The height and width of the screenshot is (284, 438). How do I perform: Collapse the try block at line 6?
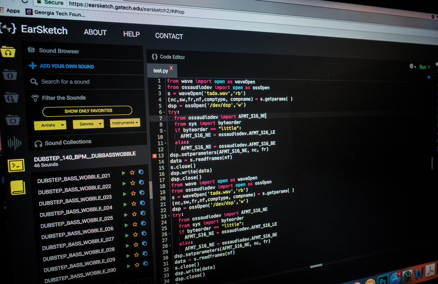coord(165,112)
